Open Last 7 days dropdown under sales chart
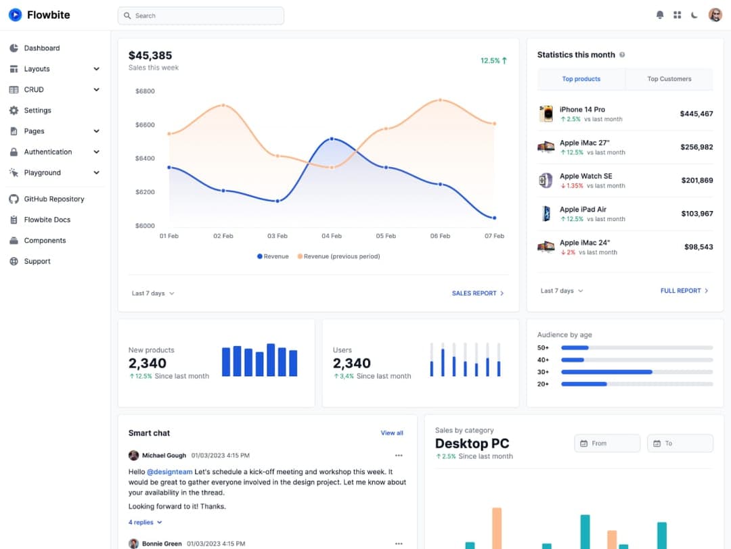Viewport: 731px width, 549px height. click(153, 293)
